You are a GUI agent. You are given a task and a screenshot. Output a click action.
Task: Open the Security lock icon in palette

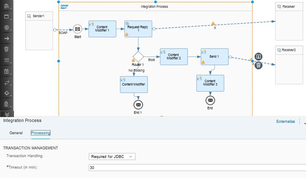7,104
